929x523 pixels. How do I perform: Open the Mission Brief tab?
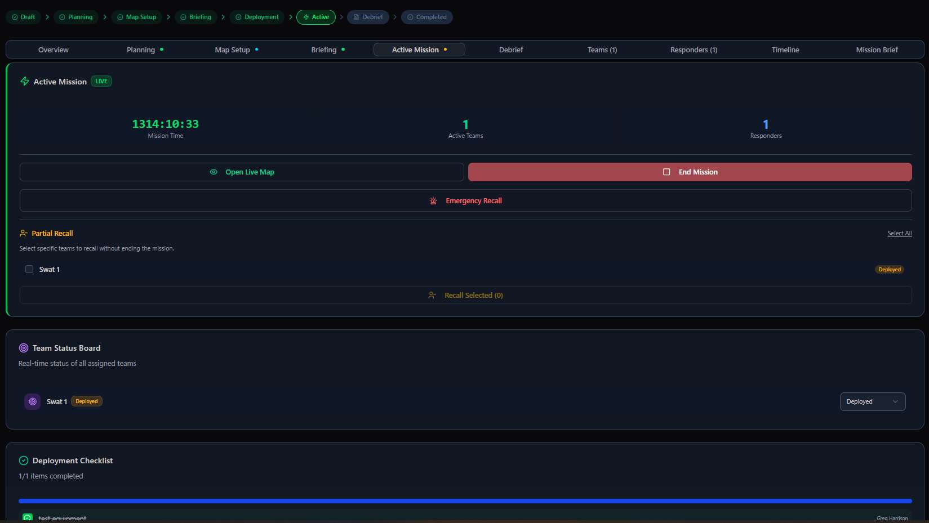click(877, 50)
